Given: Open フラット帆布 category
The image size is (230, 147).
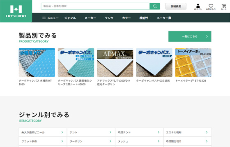Looking at the screenshot, I should coord(43,141).
